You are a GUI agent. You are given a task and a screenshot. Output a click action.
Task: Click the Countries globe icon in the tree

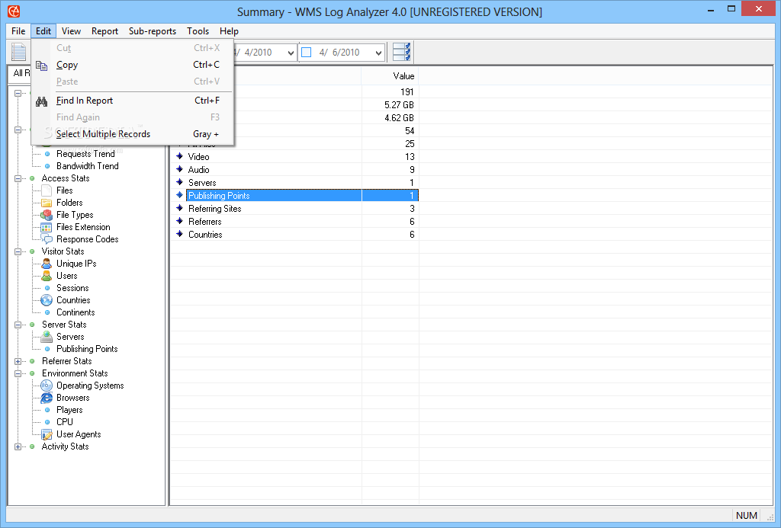[47, 300]
